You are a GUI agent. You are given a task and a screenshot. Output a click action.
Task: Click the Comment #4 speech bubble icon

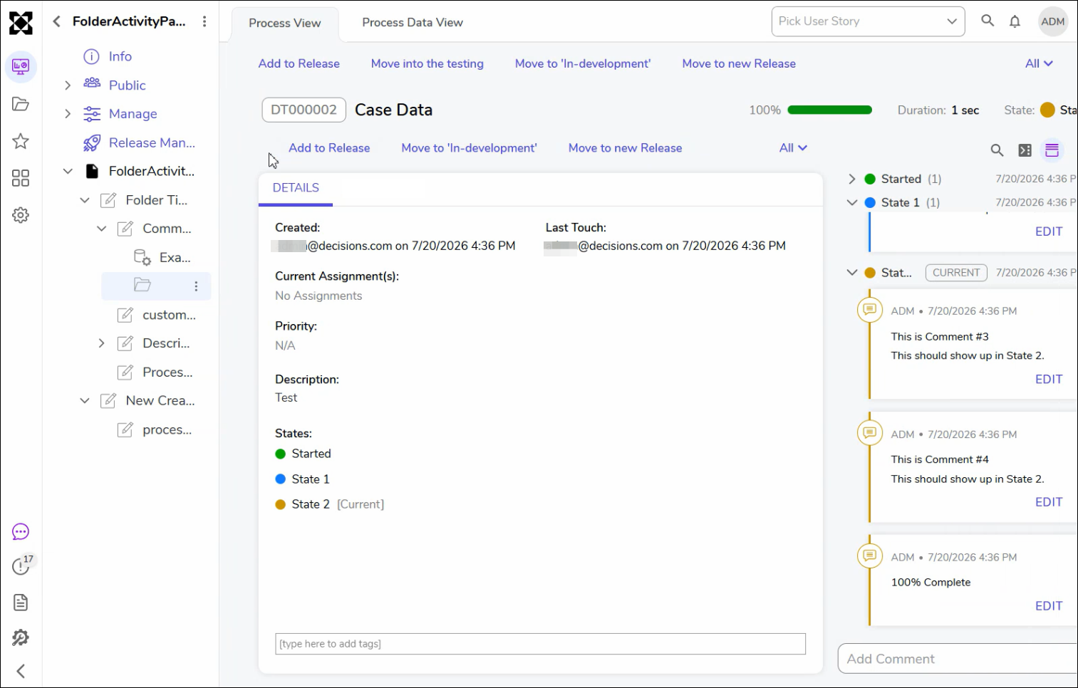click(x=870, y=432)
